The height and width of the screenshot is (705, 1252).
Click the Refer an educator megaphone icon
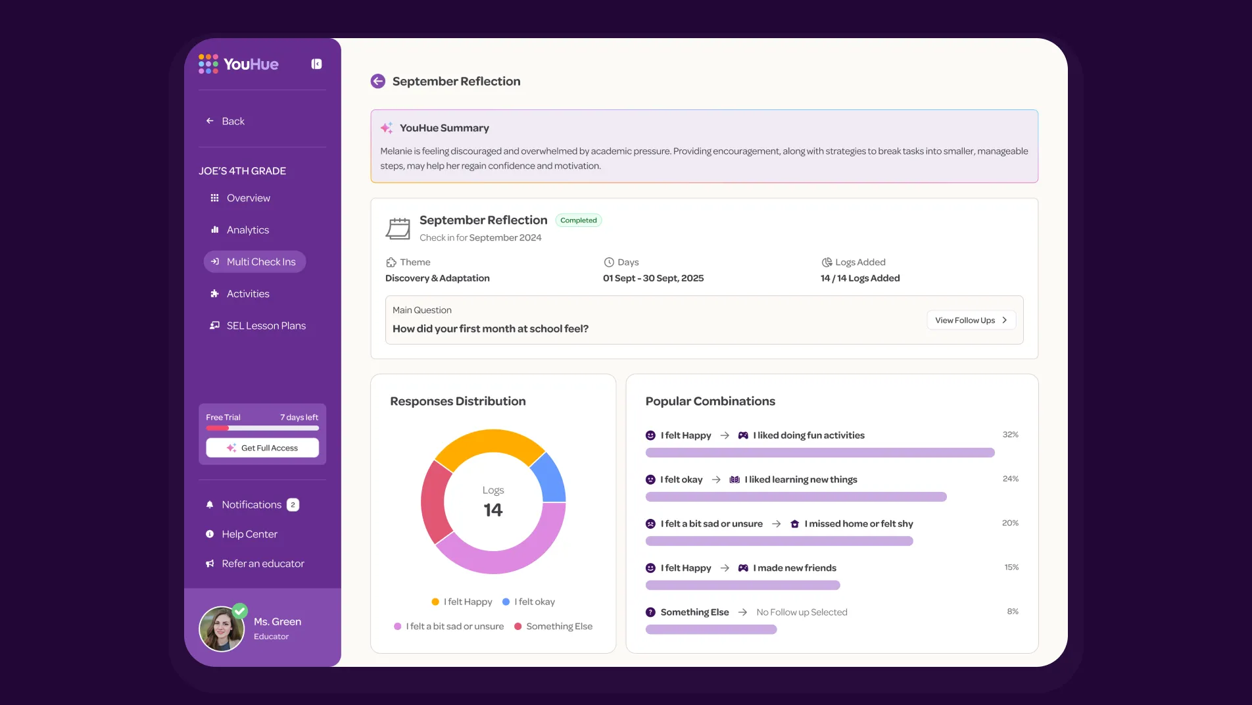click(x=210, y=564)
